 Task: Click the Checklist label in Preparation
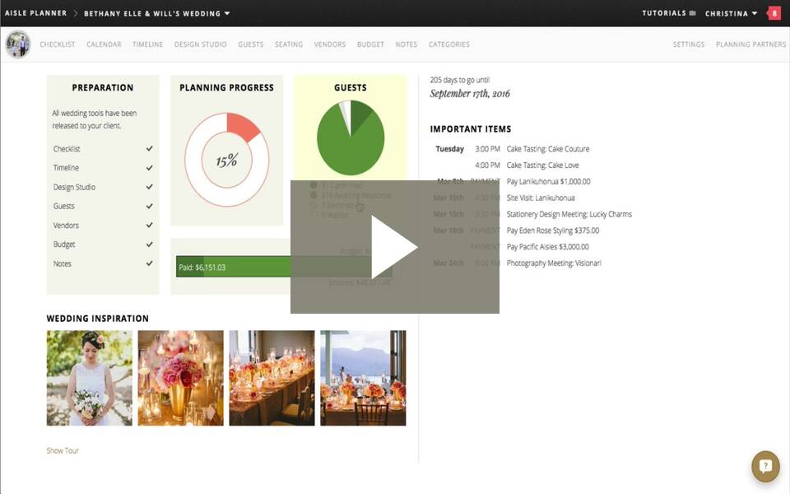tap(67, 149)
